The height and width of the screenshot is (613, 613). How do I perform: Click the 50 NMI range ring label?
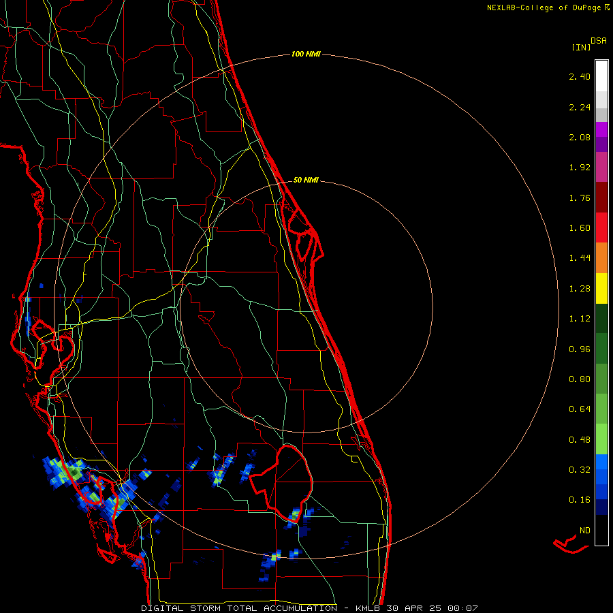[306, 180]
